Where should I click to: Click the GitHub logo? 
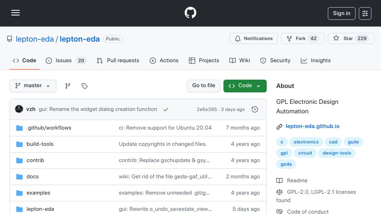pyautogui.click(x=190, y=13)
